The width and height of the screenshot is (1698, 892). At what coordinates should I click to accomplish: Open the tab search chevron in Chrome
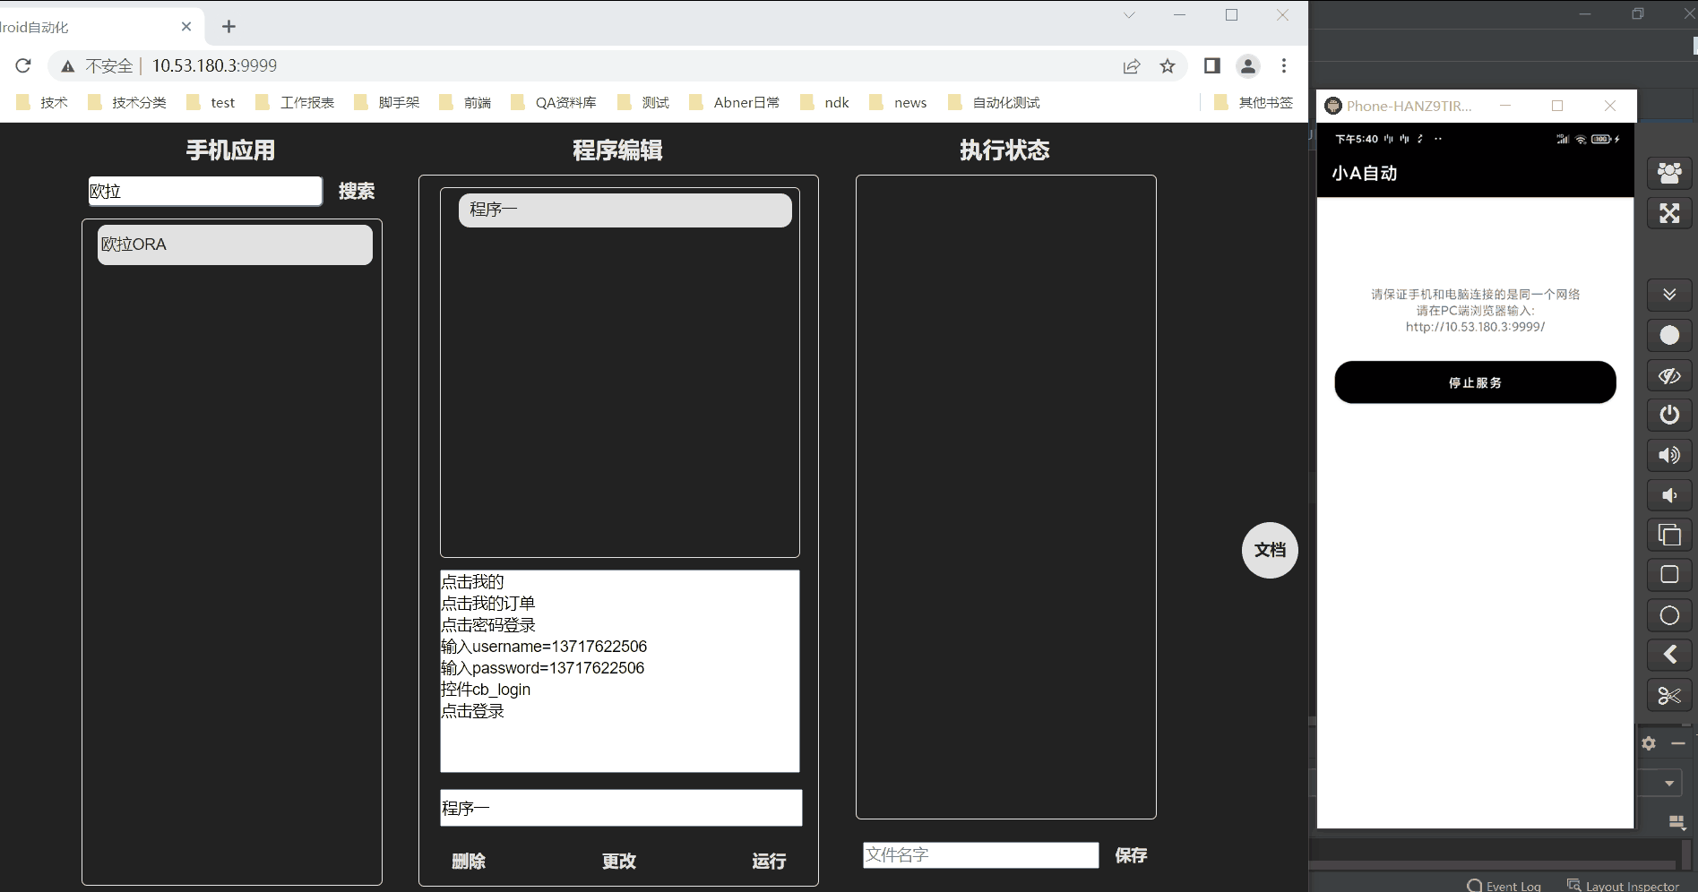(x=1129, y=15)
